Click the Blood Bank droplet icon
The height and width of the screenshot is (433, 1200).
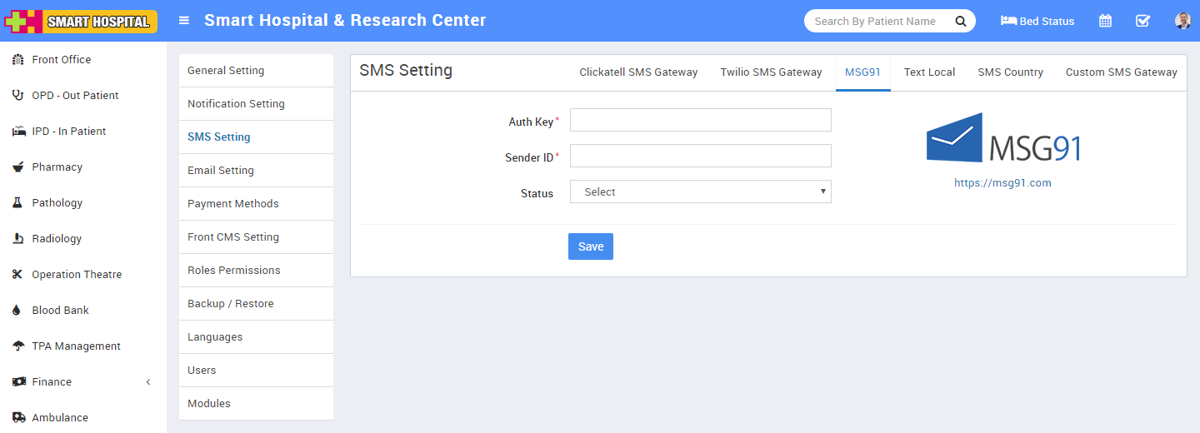tap(17, 311)
